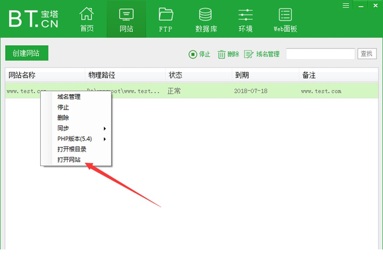Click the 删除 trash icon in toolbar
383x259 pixels.
click(222, 55)
